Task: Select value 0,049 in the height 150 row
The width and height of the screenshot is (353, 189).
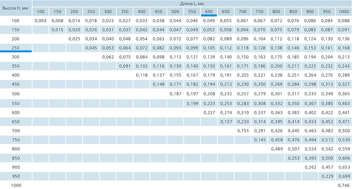Action: [x=192, y=30]
